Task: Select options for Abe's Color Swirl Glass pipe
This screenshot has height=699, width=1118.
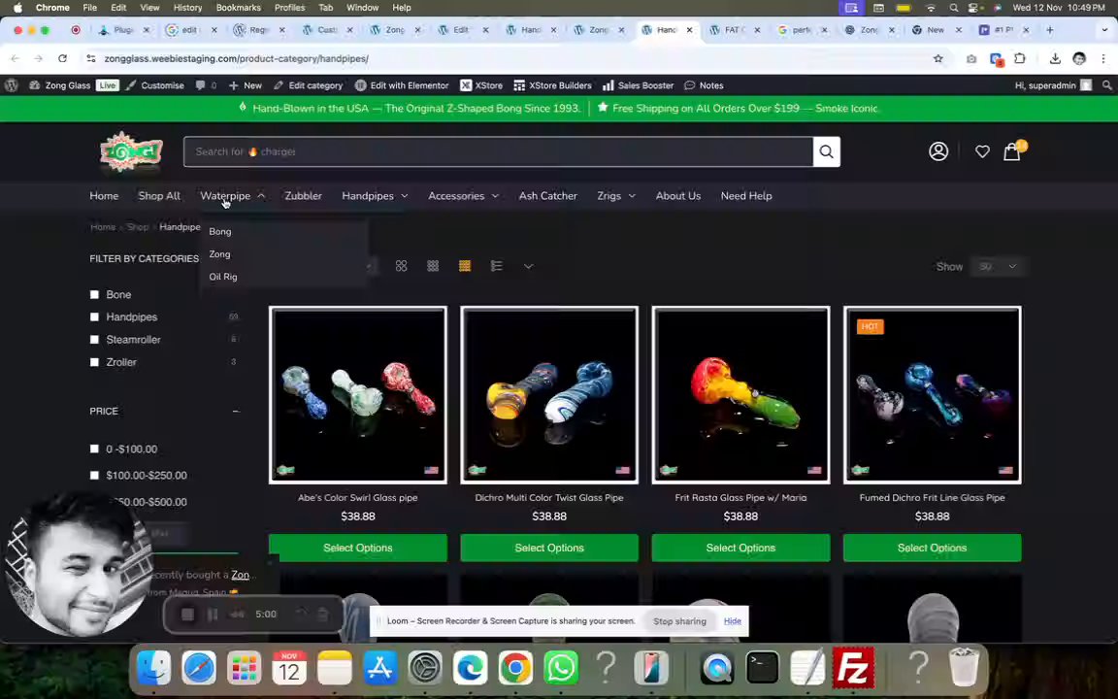Action: coord(358,548)
